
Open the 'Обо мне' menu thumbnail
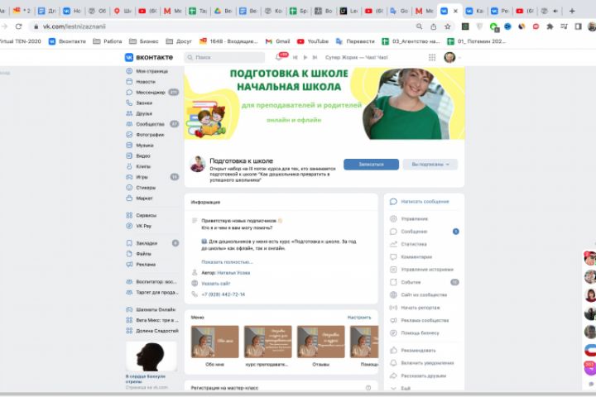click(214, 342)
